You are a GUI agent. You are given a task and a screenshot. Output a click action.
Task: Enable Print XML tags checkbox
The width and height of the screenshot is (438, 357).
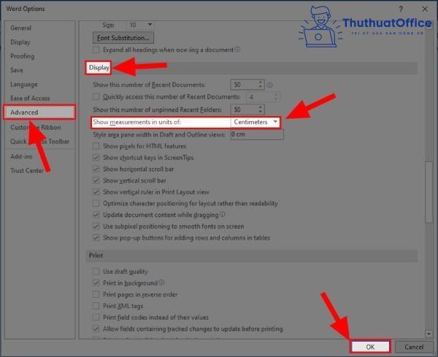pos(96,306)
